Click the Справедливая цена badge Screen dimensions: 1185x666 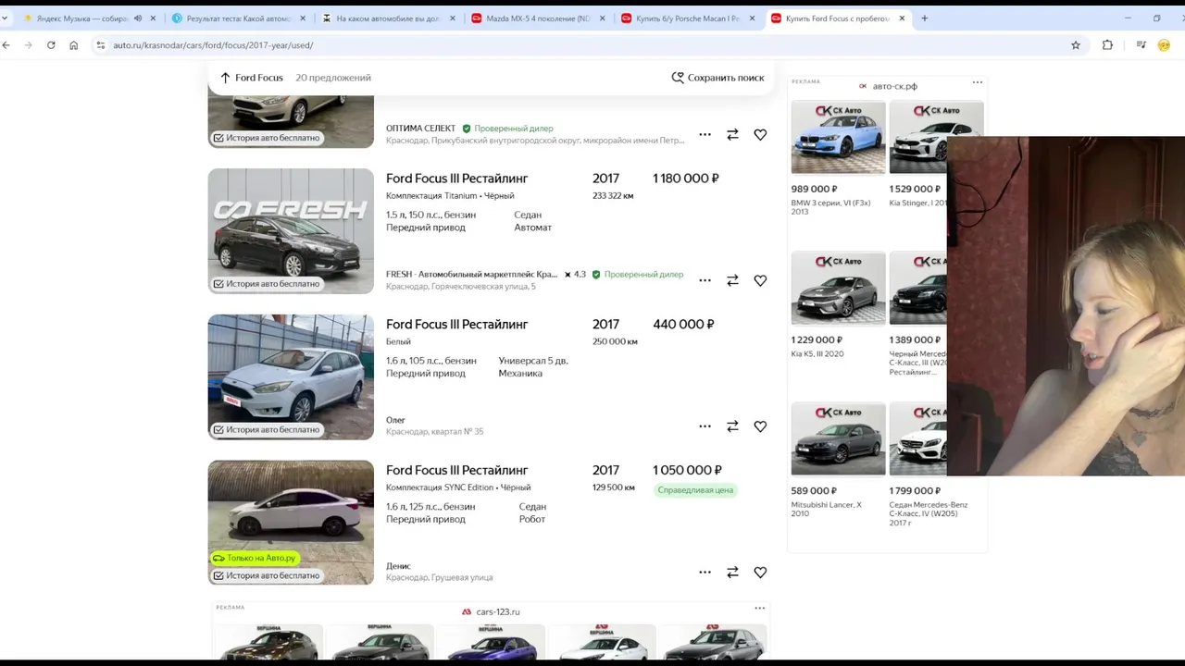click(x=695, y=490)
